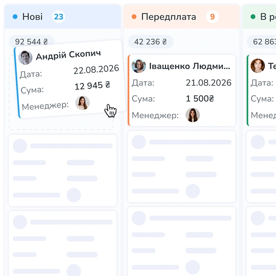The height and width of the screenshot is (276, 276).
Task: Click date 21.08.2026 on Іващенко card
Action: click(209, 83)
